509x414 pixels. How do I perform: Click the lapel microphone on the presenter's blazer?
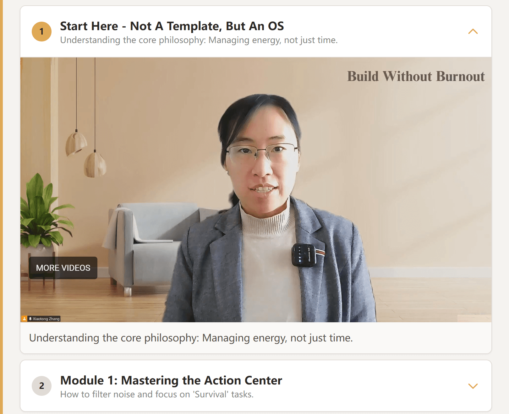pyautogui.click(x=304, y=255)
